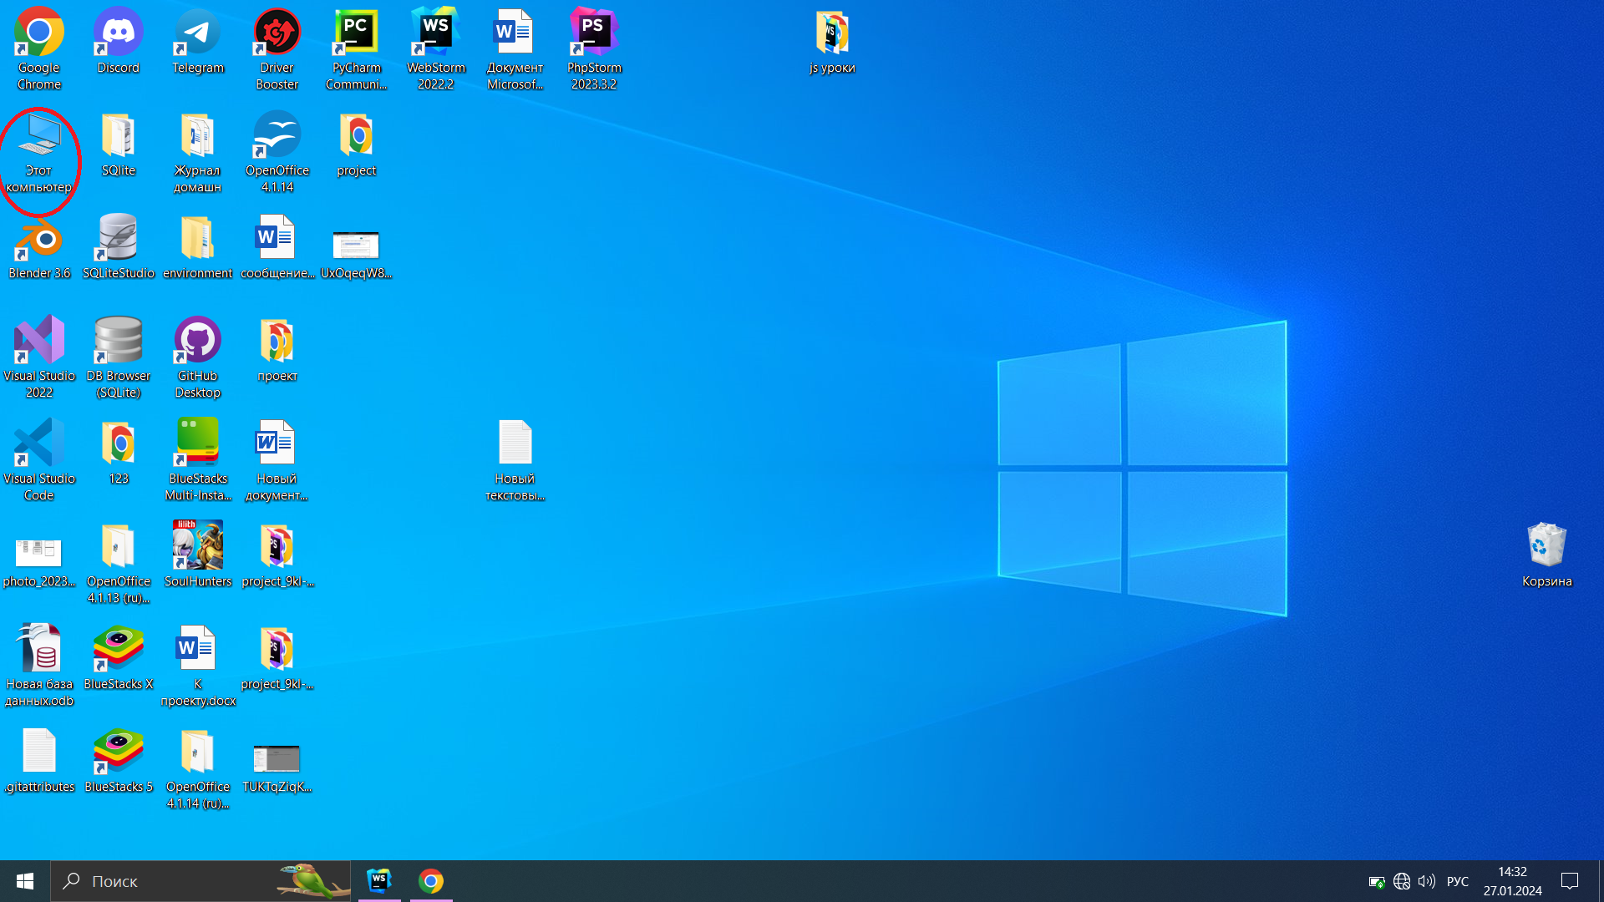
Task: Select the folder named 123
Action: tap(119, 453)
